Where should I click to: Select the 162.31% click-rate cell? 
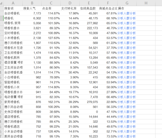click(51, 102)
